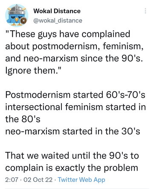
Task: Click the round shield on the avatar bird
Action: pos(24,21)
